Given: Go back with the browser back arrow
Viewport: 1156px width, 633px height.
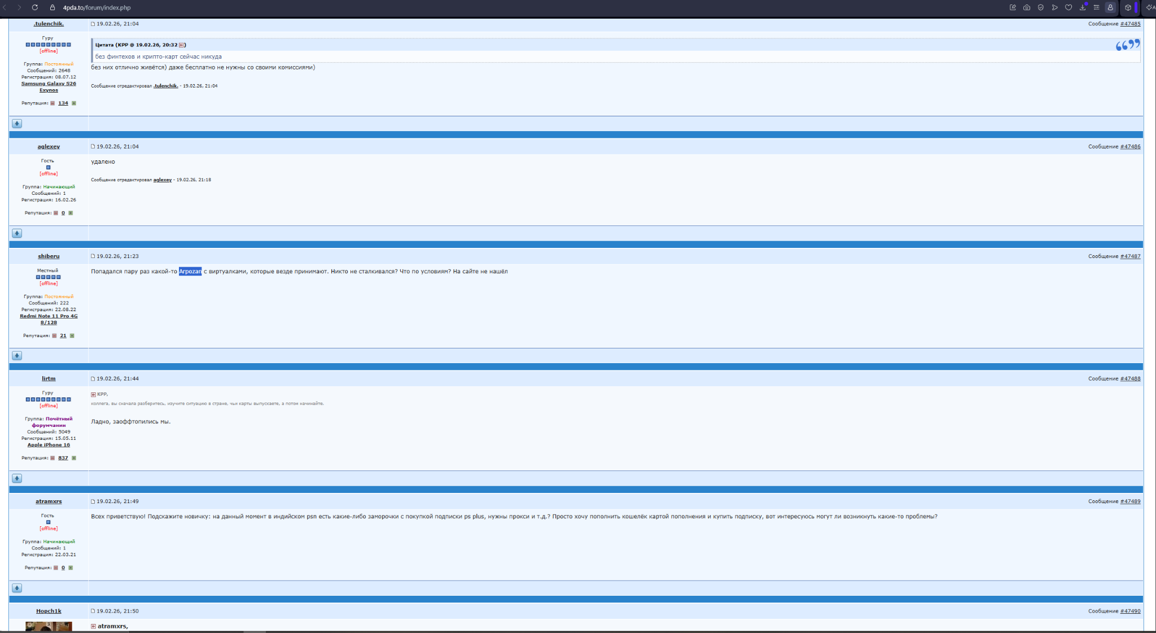Looking at the screenshot, I should pyautogui.click(x=5, y=7).
